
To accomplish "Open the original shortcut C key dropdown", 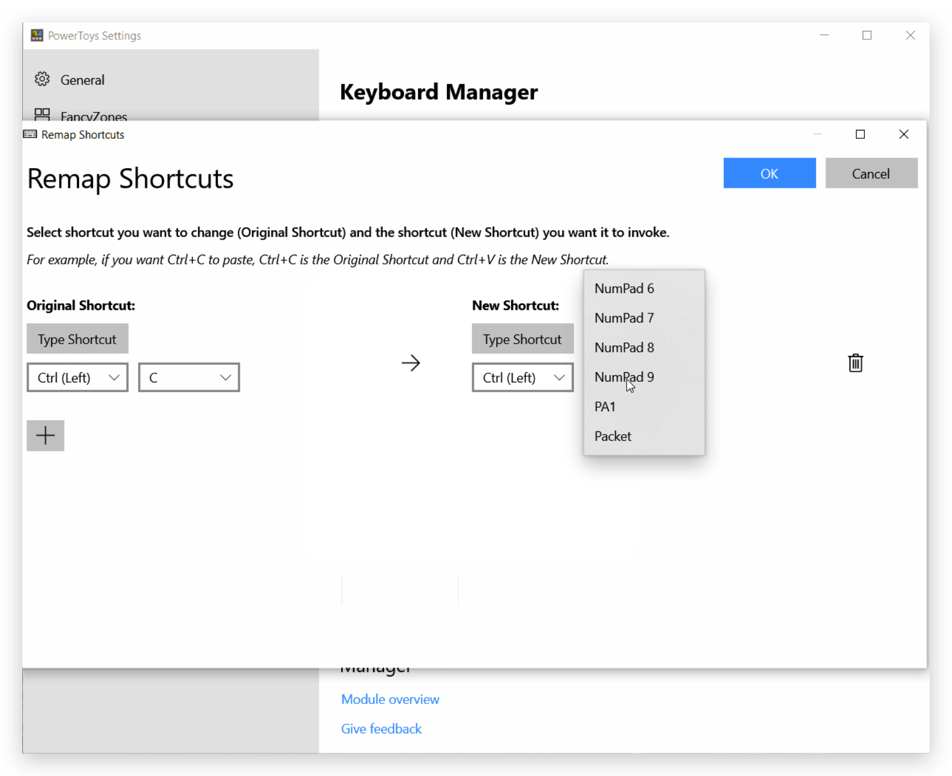I will 189,377.
